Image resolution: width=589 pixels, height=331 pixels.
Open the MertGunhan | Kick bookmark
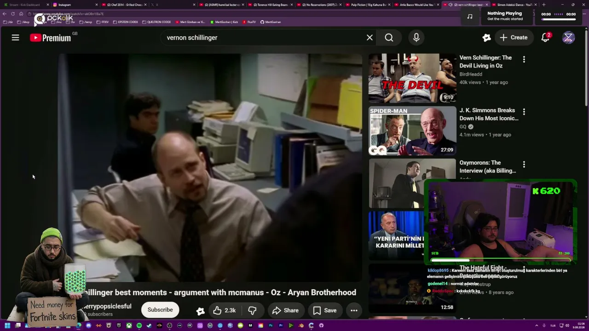[224, 22]
